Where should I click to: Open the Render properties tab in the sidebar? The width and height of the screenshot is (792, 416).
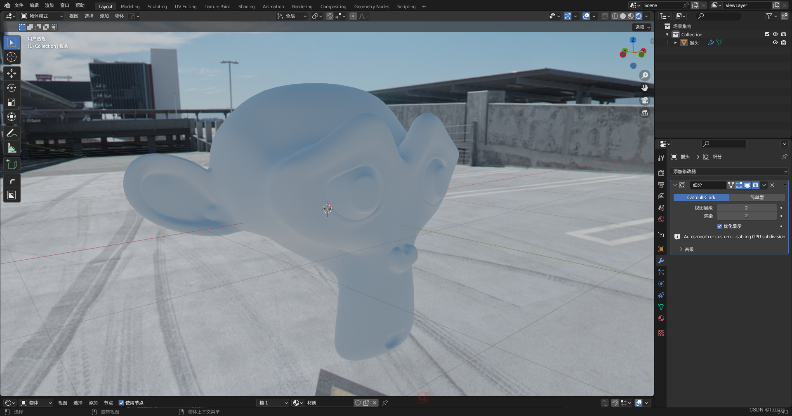click(661, 173)
